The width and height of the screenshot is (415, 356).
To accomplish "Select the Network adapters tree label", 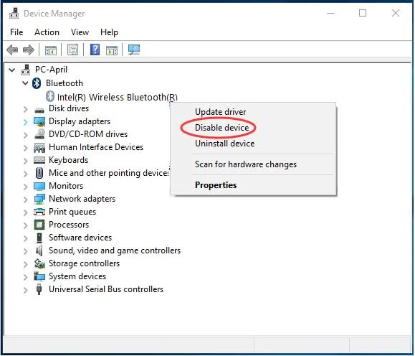I will pyautogui.click(x=82, y=199).
